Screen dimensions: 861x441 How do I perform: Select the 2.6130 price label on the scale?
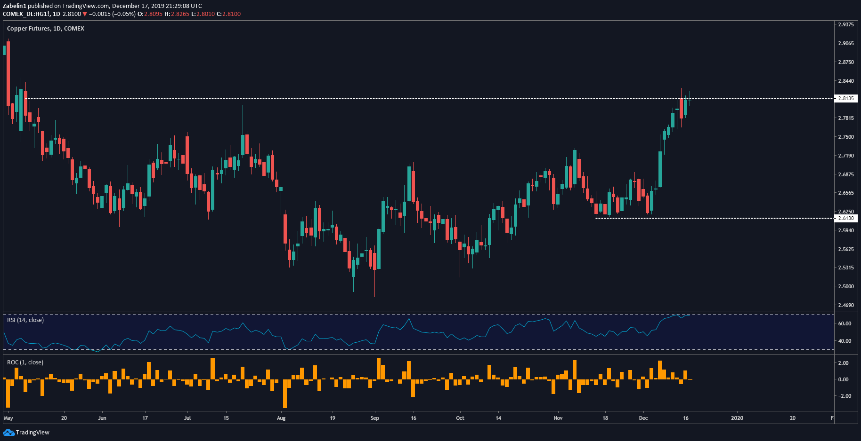846,218
